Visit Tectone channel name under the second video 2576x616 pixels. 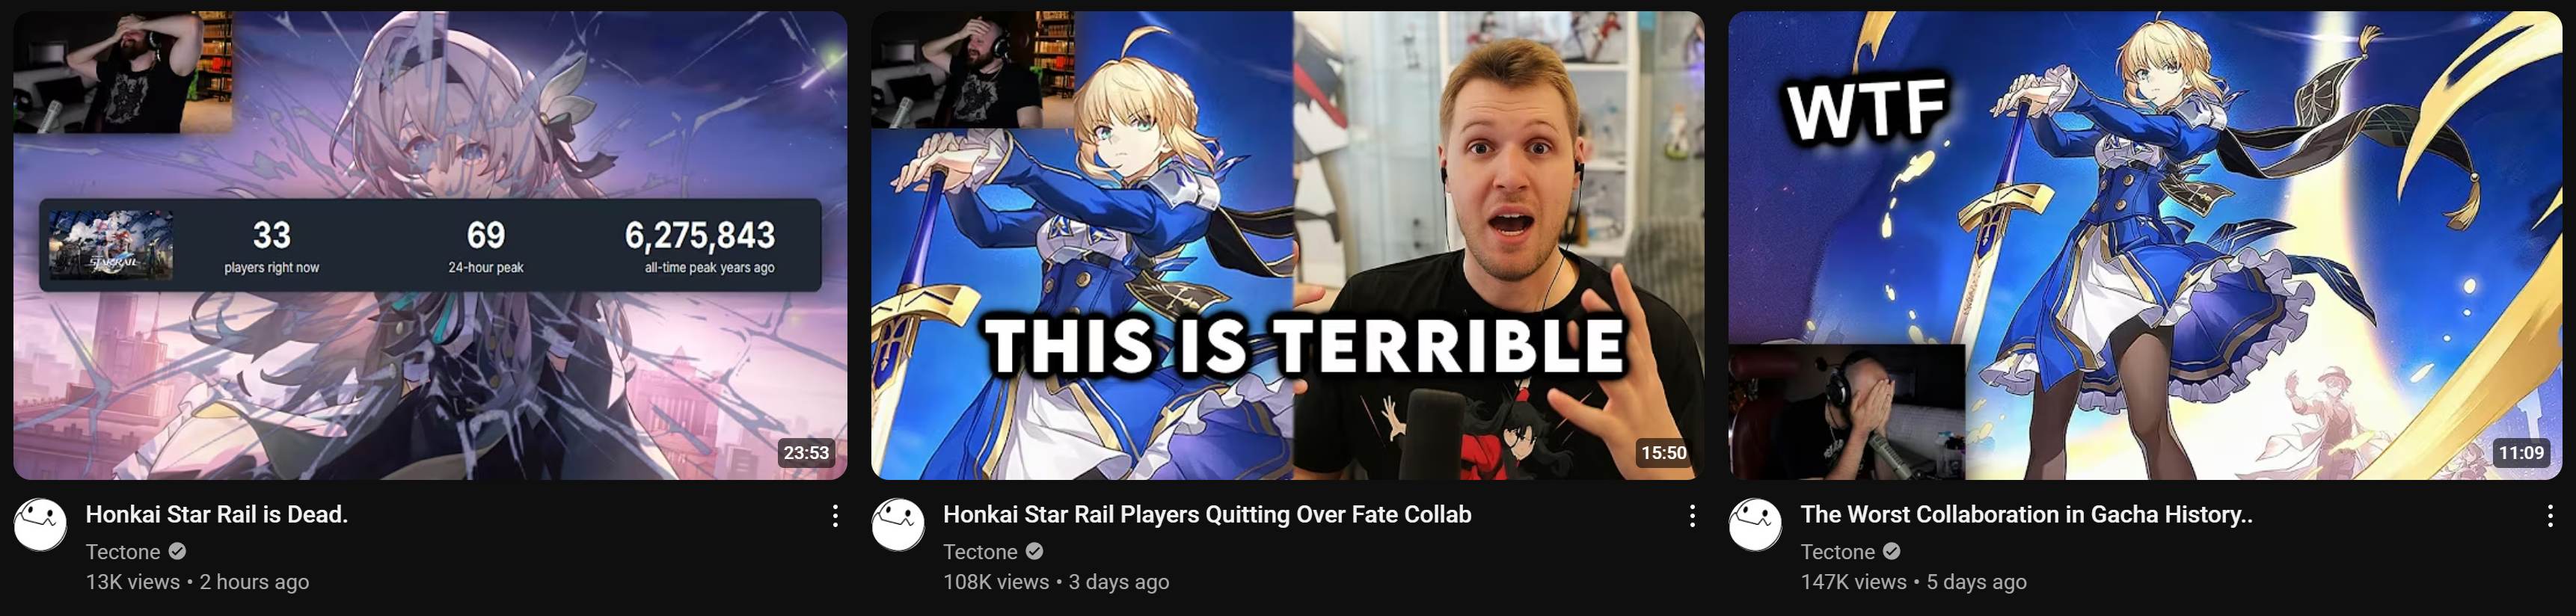980,552
